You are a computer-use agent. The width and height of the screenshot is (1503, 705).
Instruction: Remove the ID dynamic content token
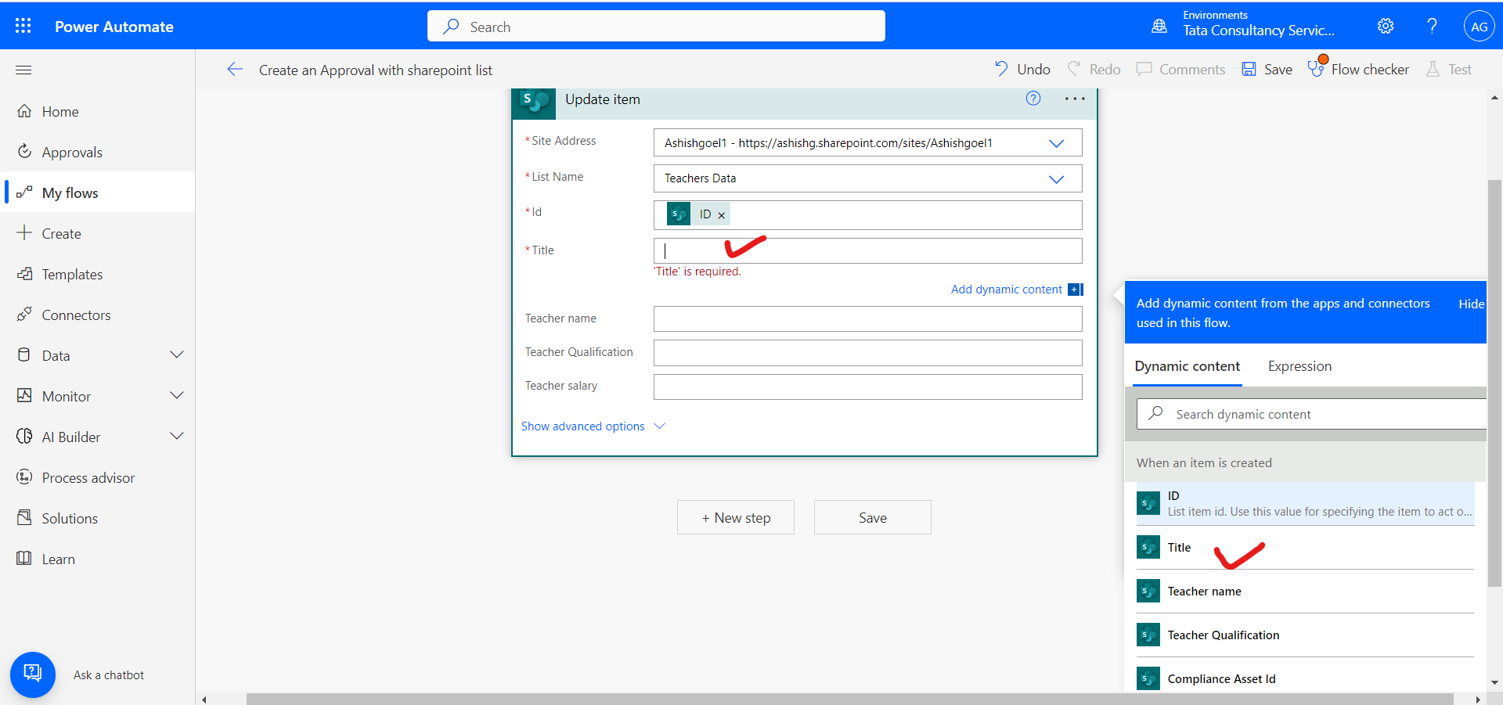tap(721, 214)
